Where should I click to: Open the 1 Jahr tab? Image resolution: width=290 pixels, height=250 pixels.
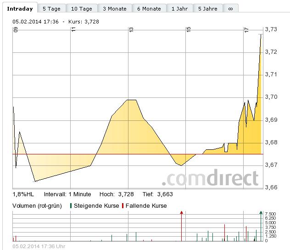tap(179, 9)
